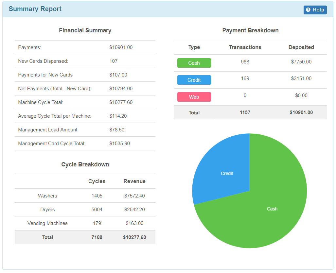Click the Help button

click(x=315, y=10)
